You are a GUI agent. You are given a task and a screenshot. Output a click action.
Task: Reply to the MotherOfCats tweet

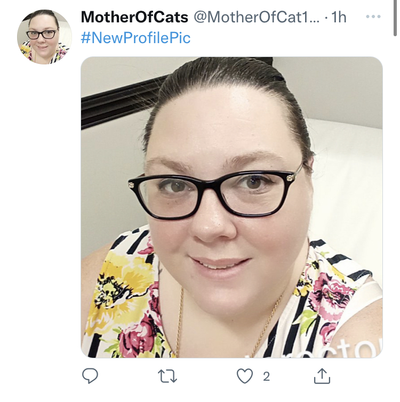coord(90,376)
